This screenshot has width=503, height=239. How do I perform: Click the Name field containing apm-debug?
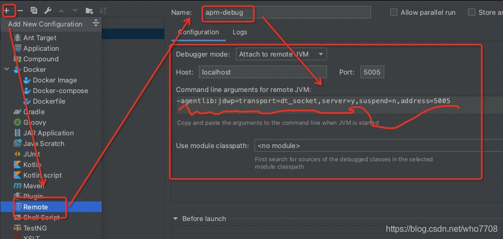pos(286,13)
